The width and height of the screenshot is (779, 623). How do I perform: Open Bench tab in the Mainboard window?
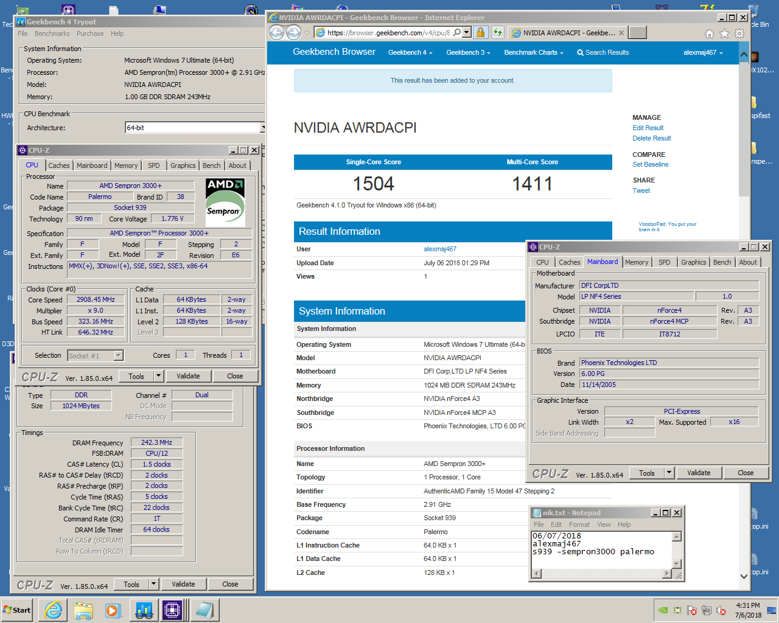[x=722, y=262]
